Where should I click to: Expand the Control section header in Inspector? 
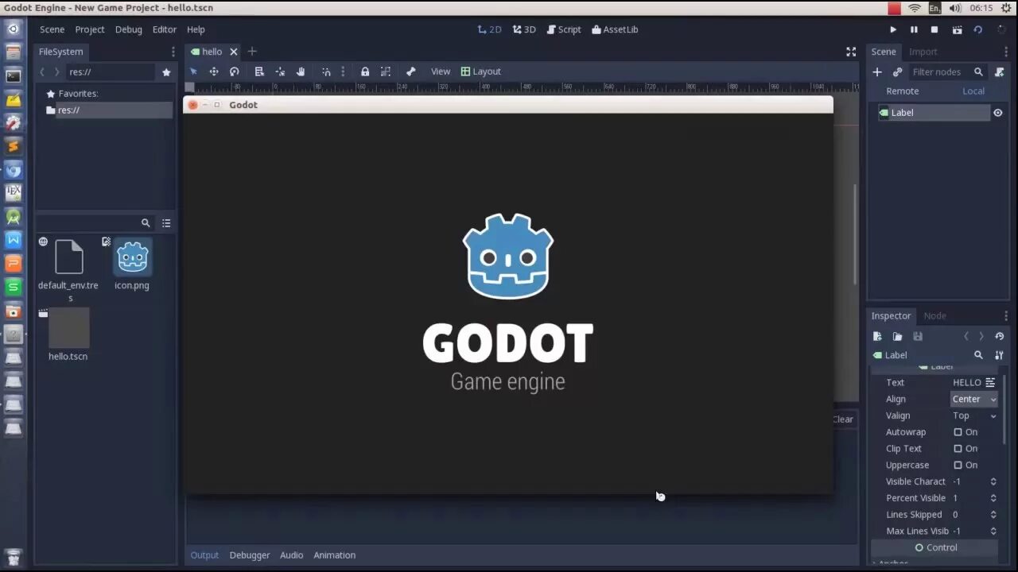(935, 547)
